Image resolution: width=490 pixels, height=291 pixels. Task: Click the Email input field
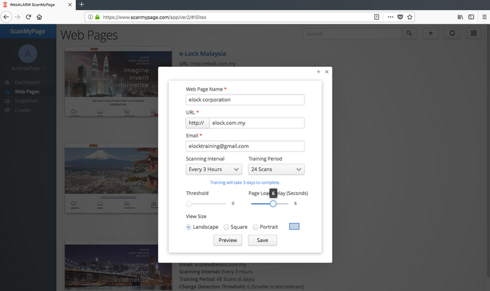pos(245,146)
